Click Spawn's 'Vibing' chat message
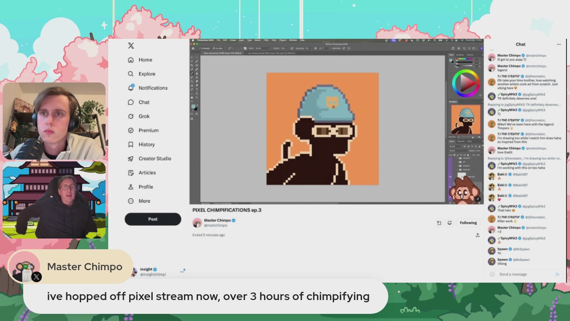Screen dimensions: 570x321 tap(502, 263)
